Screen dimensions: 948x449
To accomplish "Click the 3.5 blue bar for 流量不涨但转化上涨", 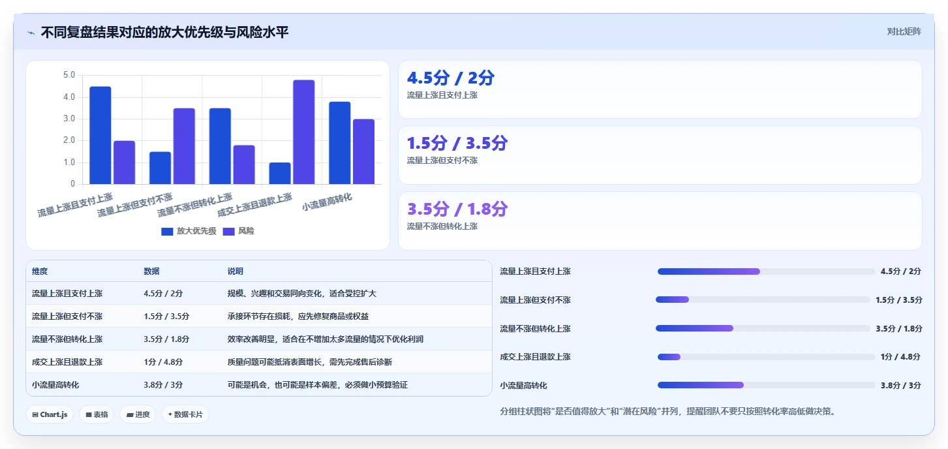I will 220,146.
